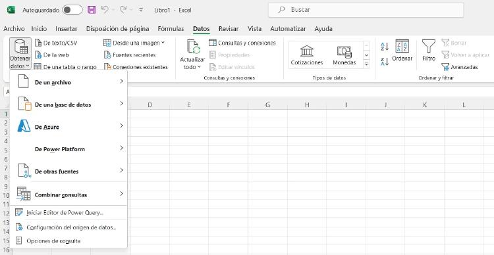Image resolution: width=494 pixels, height=255 pixels.
Task: Toggle the Autoguardado switch
Action: point(72,10)
